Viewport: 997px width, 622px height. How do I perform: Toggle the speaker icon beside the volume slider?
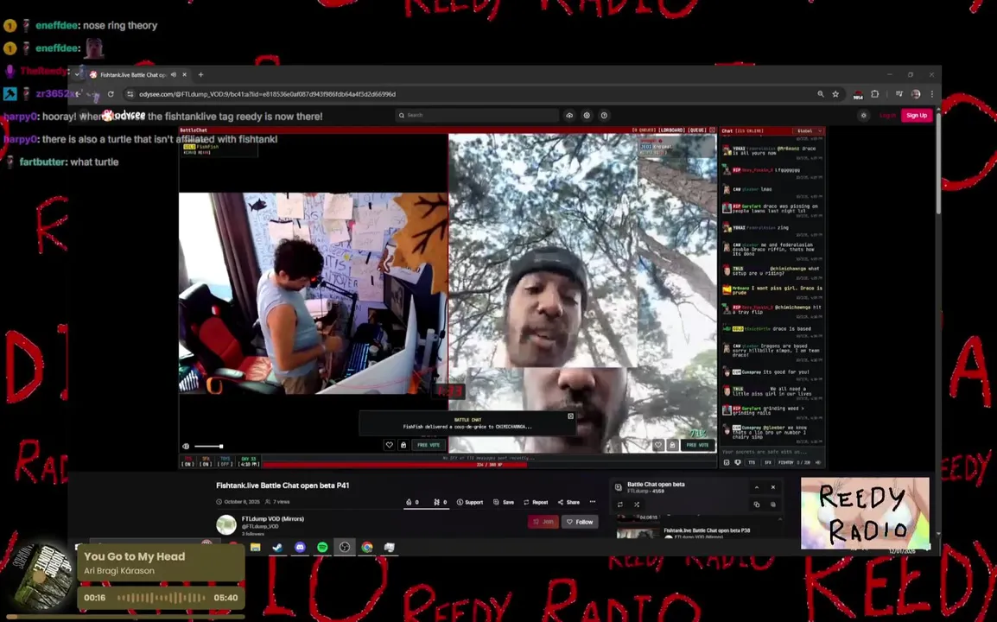tap(186, 447)
